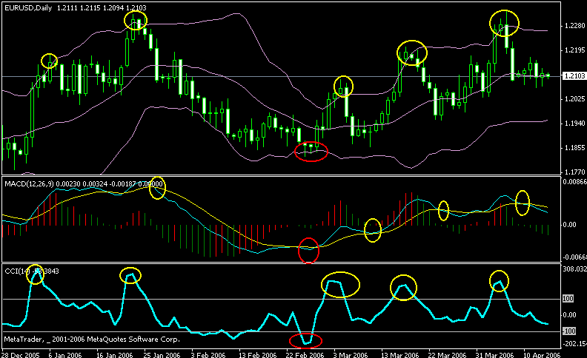This screenshot has width=587, height=358.
Task: Click the widest yellow ellipse on the CCI line
Action: pos(340,285)
